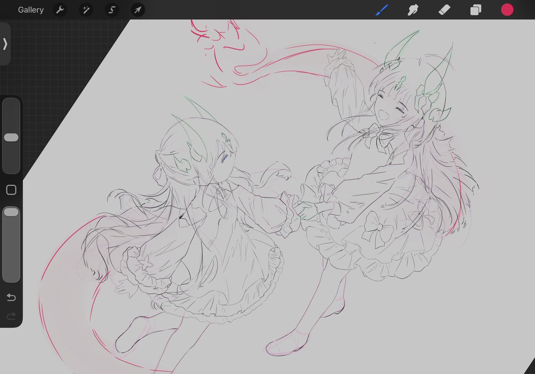Screen dimensions: 535x374
Task: Select the Smudge tool
Action: point(413,10)
